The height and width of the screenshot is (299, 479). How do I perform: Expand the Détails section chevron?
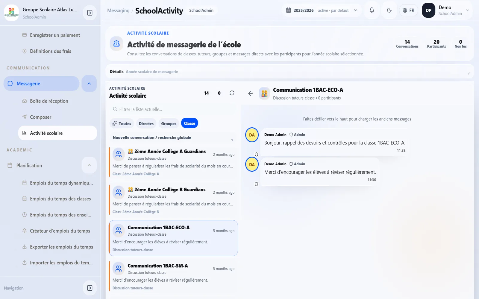(x=469, y=73)
